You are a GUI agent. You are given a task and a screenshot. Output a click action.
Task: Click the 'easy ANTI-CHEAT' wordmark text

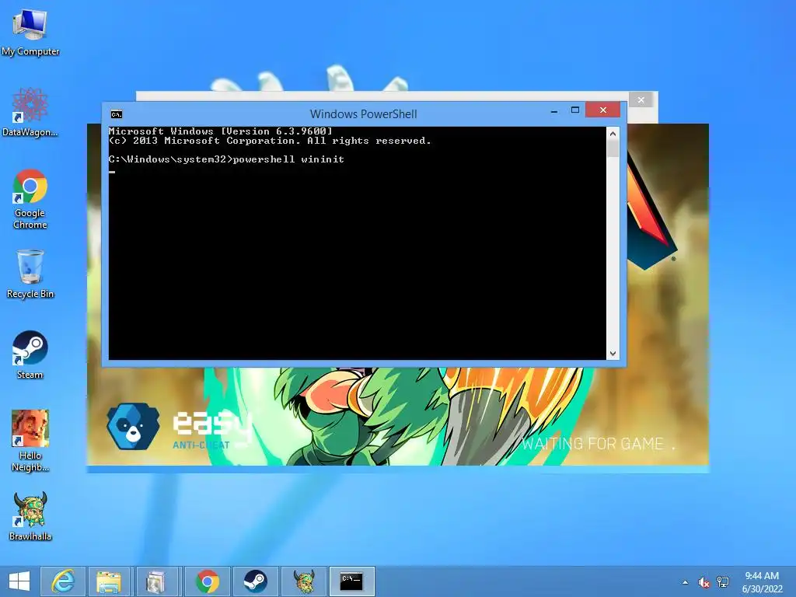(x=212, y=430)
